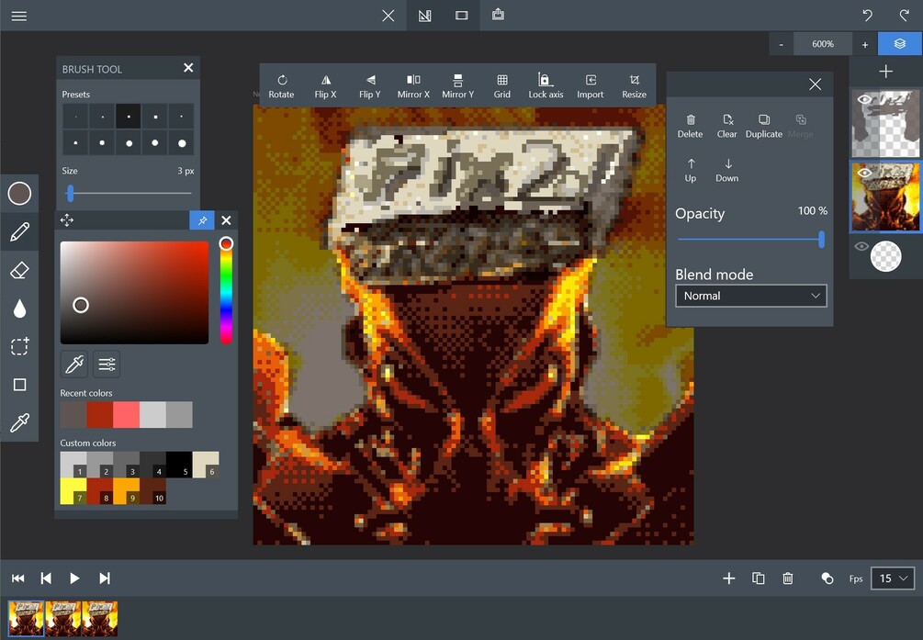This screenshot has width=923, height=640.
Task: Click the pin icon on color panel
Action: tap(202, 220)
